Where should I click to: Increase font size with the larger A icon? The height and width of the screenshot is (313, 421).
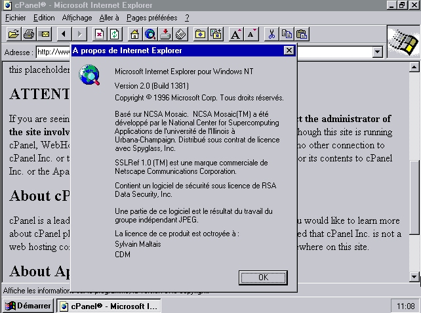tap(236, 33)
